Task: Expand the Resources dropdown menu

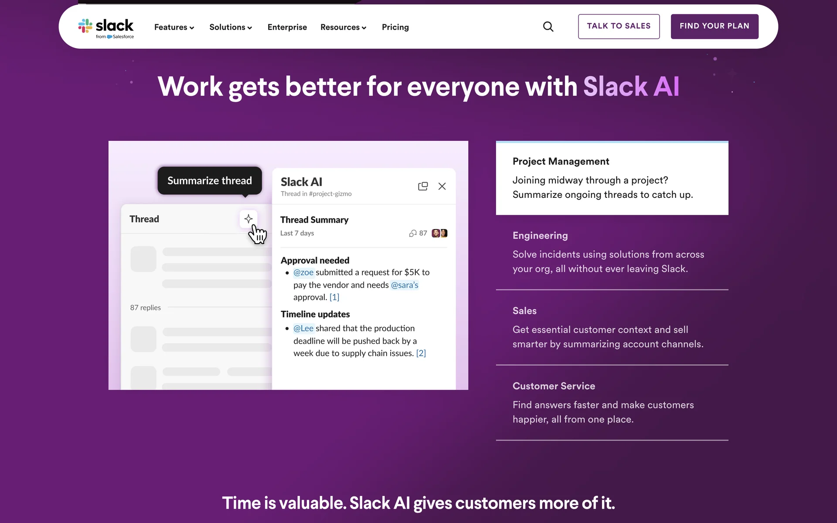Action: 343,27
